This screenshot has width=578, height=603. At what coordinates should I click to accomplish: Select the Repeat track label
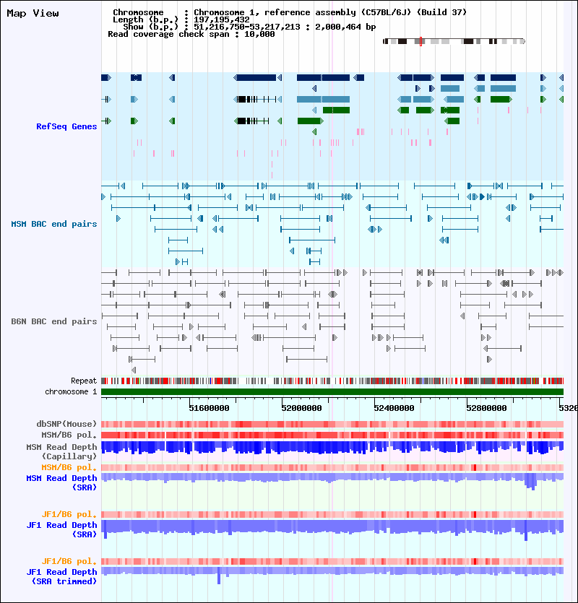84,381
